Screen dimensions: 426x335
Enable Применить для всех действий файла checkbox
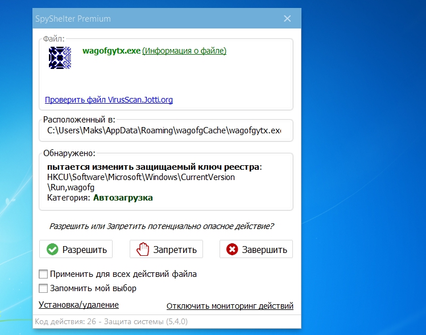point(43,274)
